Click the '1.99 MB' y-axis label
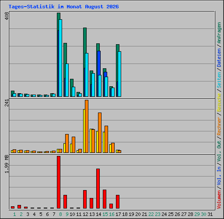The image size is (224, 219). click(x=7, y=164)
